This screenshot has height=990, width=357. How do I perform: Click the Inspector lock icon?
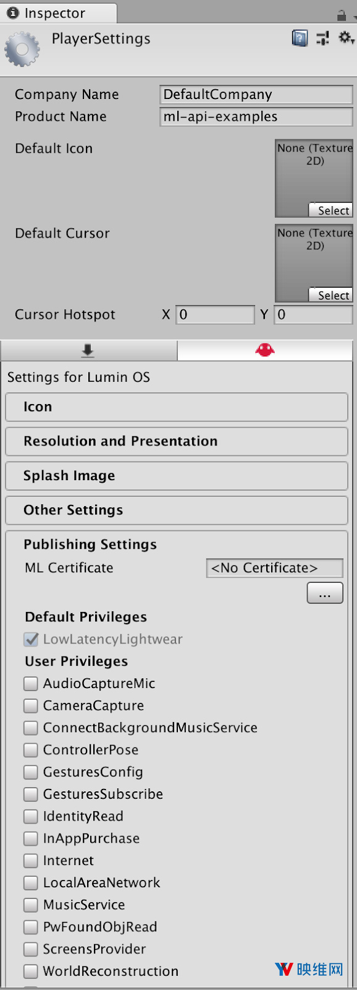(342, 14)
